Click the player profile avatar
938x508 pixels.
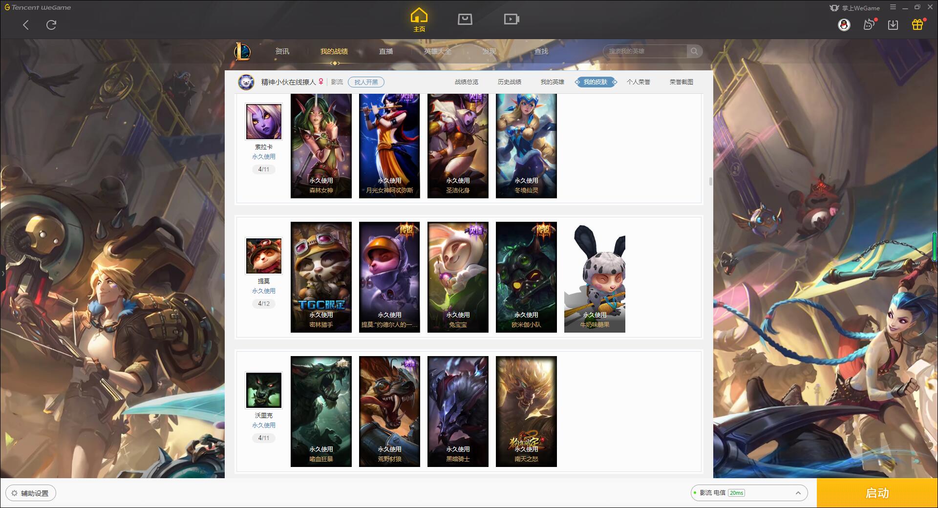pyautogui.click(x=246, y=82)
